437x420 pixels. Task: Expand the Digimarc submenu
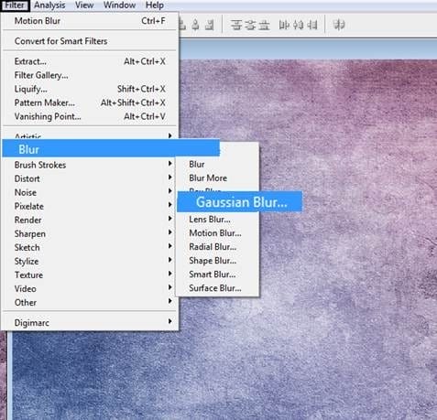[x=90, y=322]
